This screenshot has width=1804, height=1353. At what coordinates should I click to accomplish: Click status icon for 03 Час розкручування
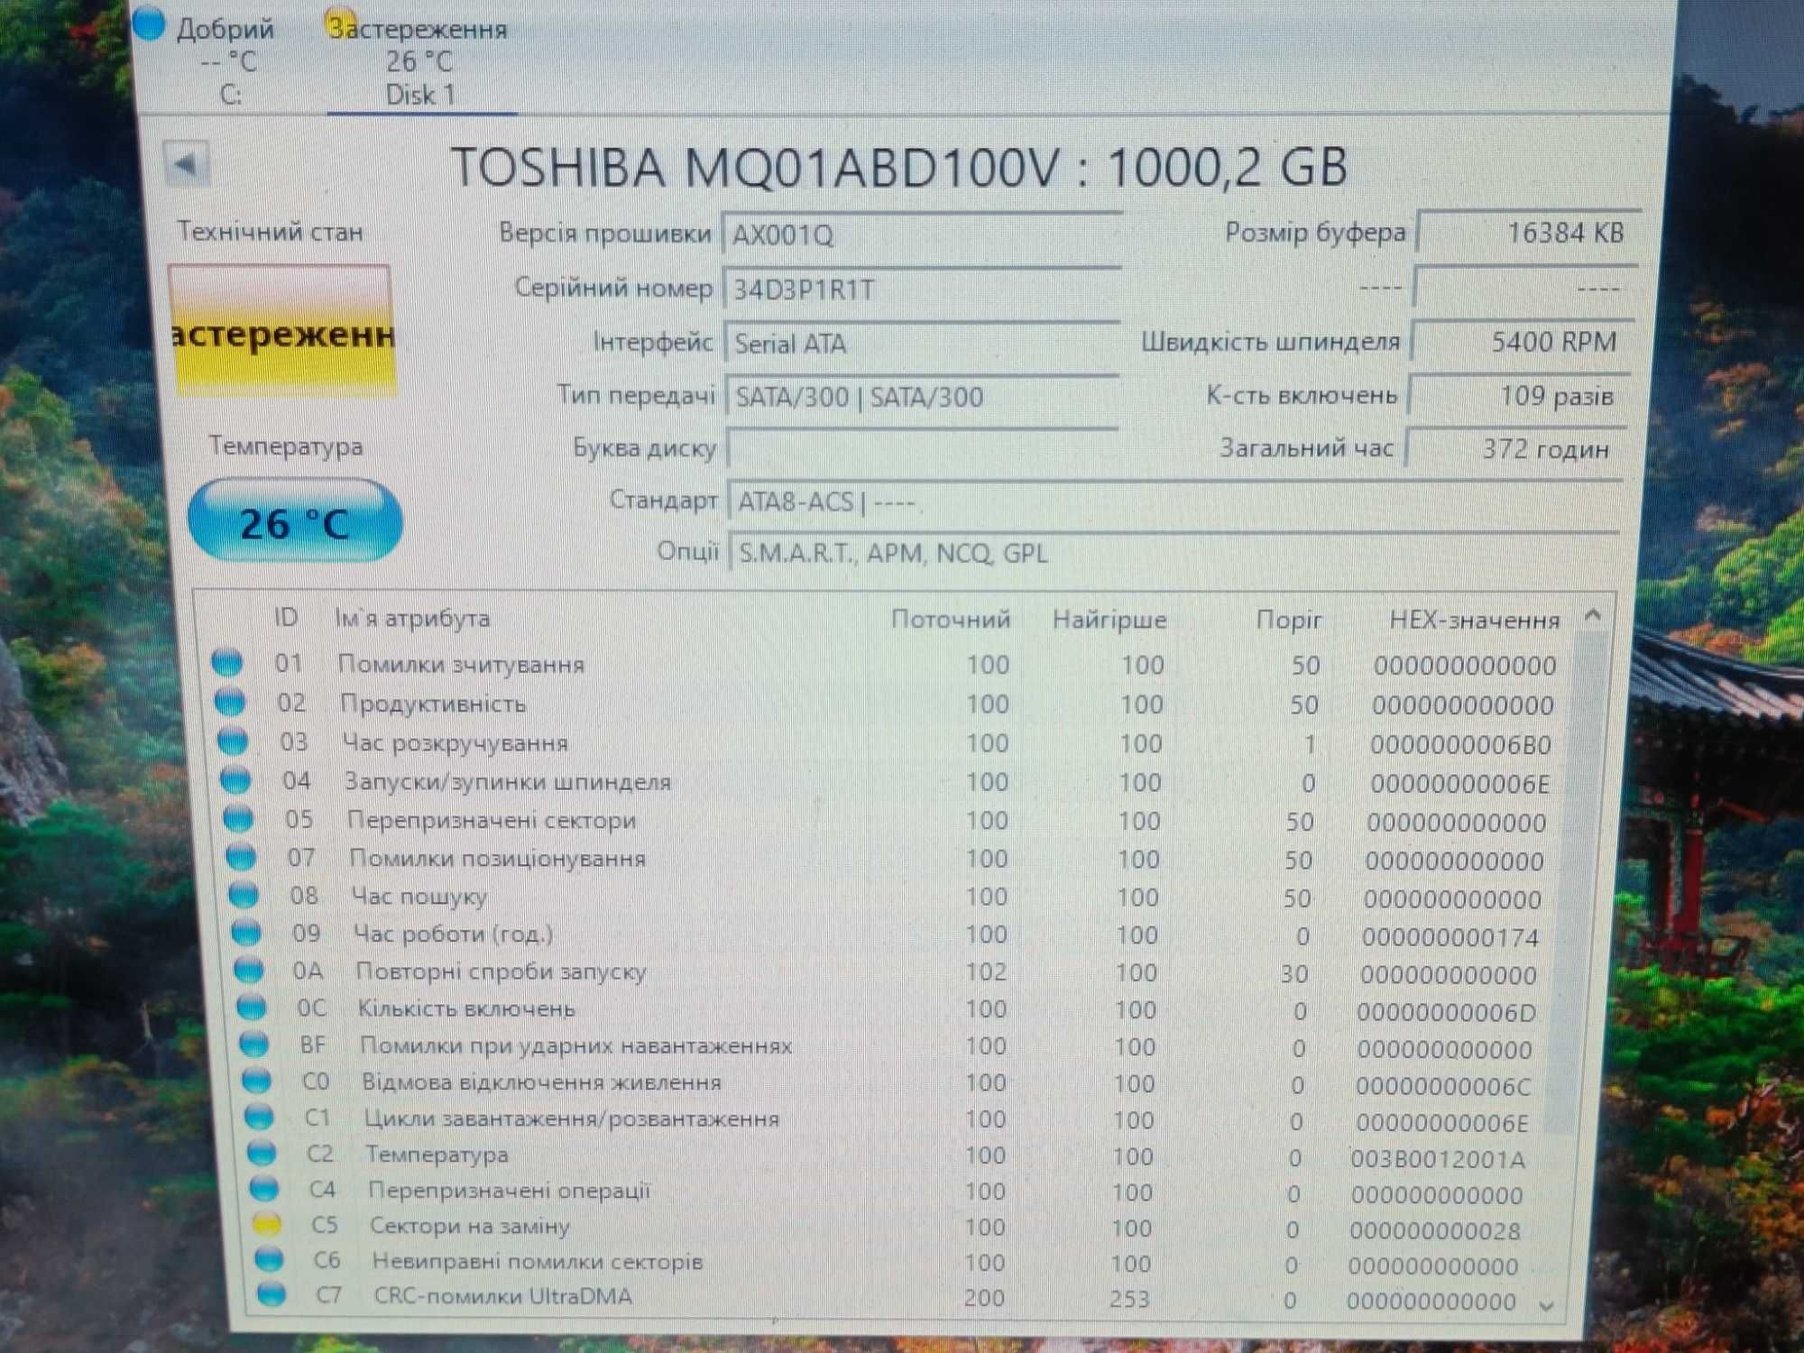tap(233, 741)
